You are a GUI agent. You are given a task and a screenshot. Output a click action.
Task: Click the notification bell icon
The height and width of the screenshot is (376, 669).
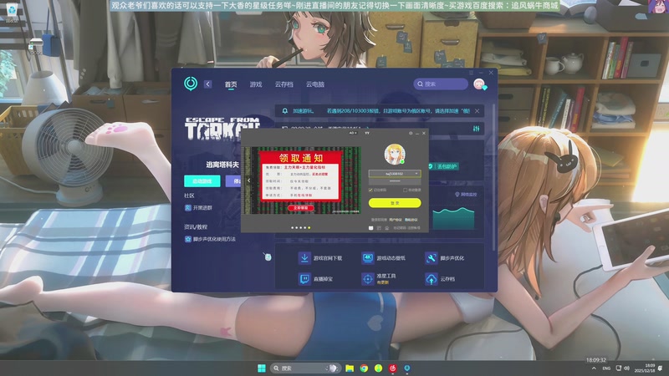tap(285, 111)
